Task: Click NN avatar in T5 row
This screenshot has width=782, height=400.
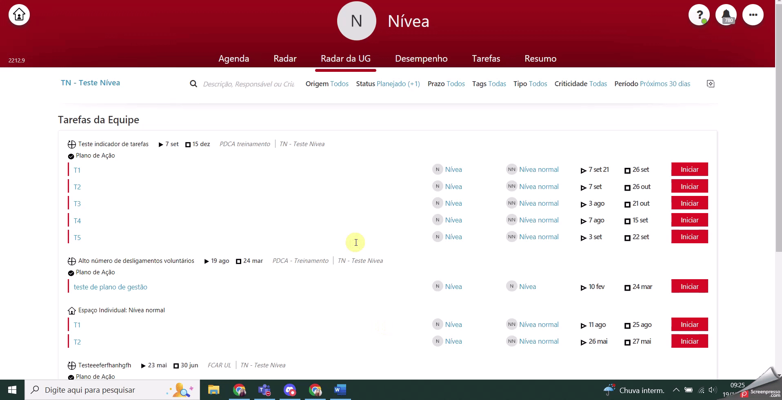Action: (x=512, y=237)
